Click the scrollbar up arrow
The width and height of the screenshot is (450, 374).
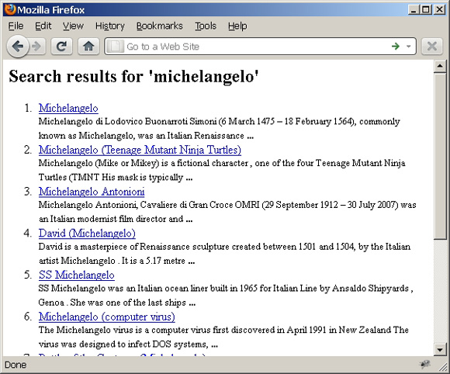click(x=440, y=66)
